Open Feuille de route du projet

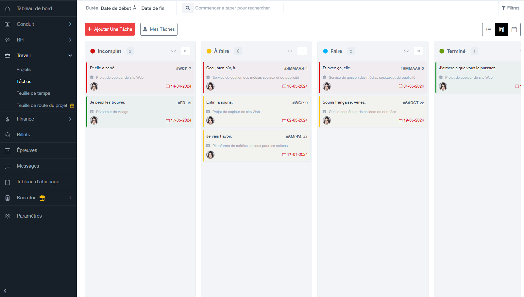pos(42,105)
